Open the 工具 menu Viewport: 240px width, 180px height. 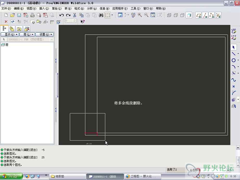(x=135, y=8)
